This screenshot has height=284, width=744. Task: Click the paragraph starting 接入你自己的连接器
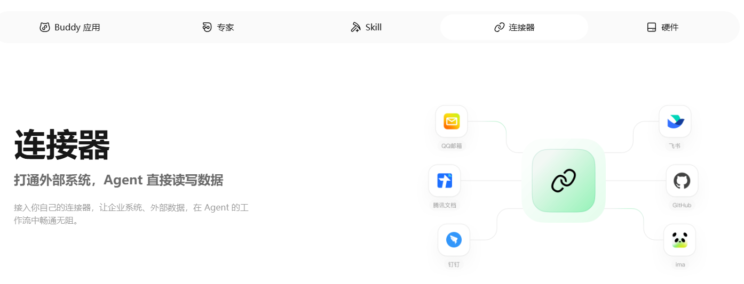pos(131,214)
